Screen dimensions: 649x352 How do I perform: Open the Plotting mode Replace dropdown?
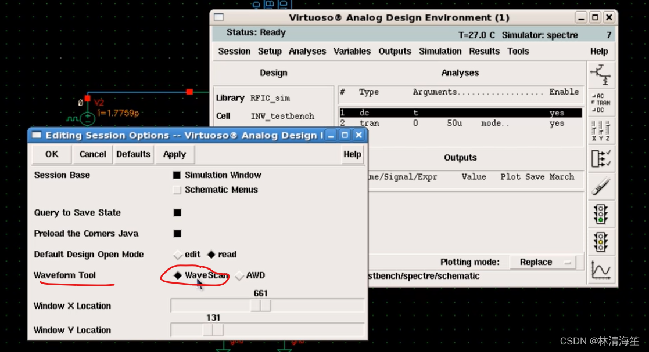tap(542, 262)
